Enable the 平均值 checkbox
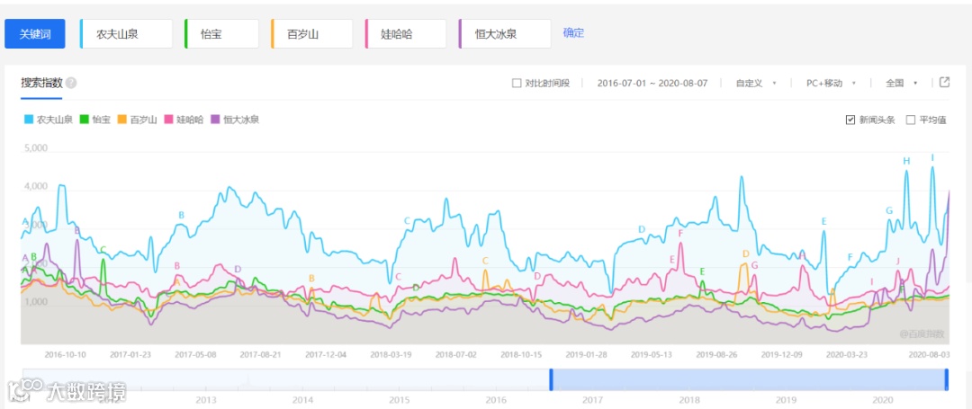972x409 pixels. click(911, 120)
